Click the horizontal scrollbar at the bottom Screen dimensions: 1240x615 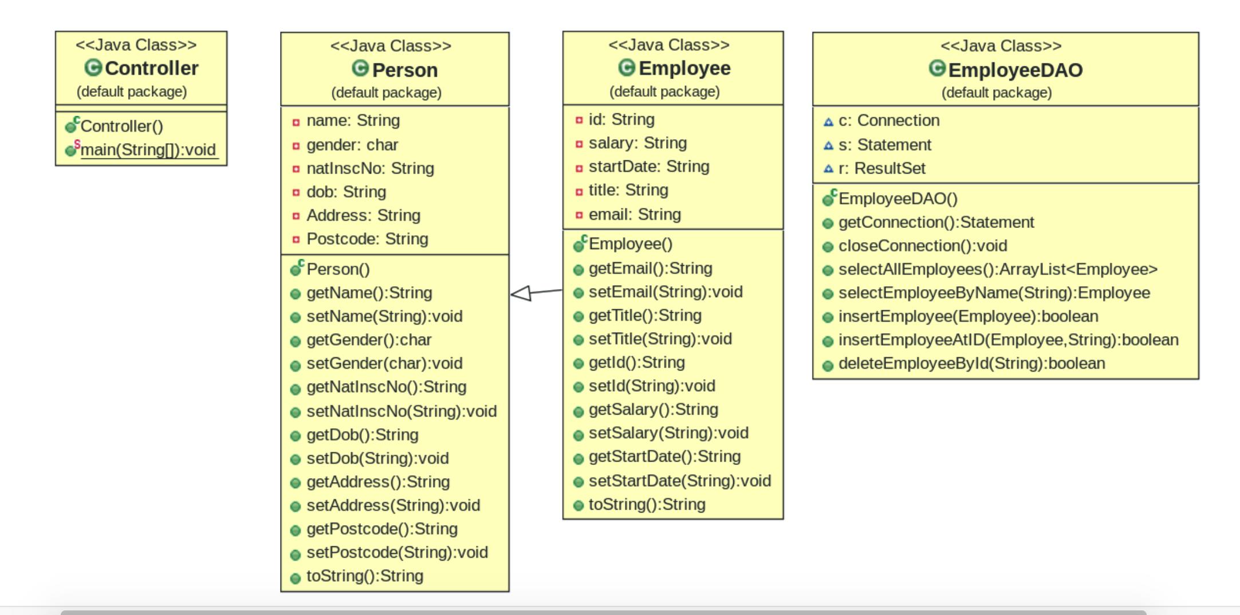click(x=573, y=612)
